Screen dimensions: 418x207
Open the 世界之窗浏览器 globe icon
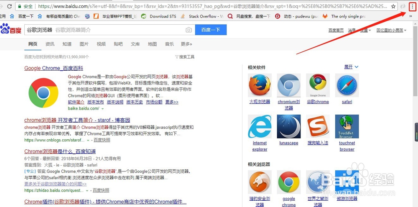318,182
